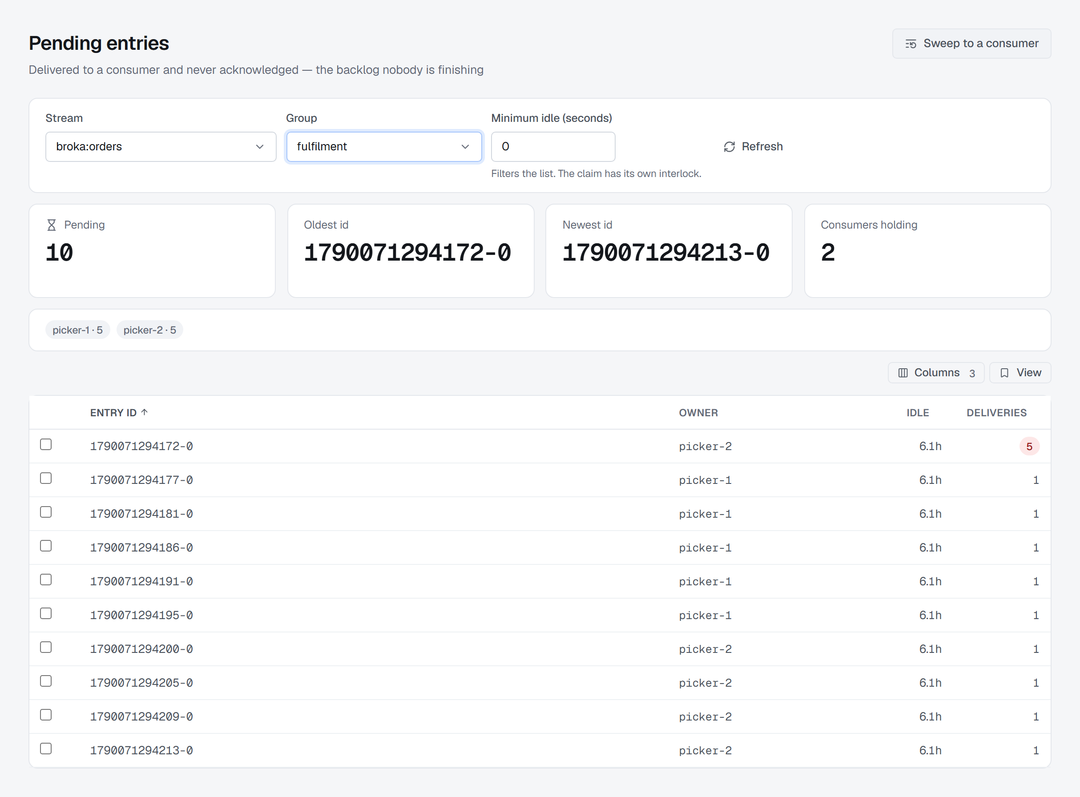Click the Pending count 10
The width and height of the screenshot is (1080, 797).
click(x=59, y=253)
